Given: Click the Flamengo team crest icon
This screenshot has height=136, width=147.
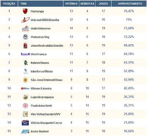Looking at the screenshot, I should pyautogui.click(x=25, y=11).
